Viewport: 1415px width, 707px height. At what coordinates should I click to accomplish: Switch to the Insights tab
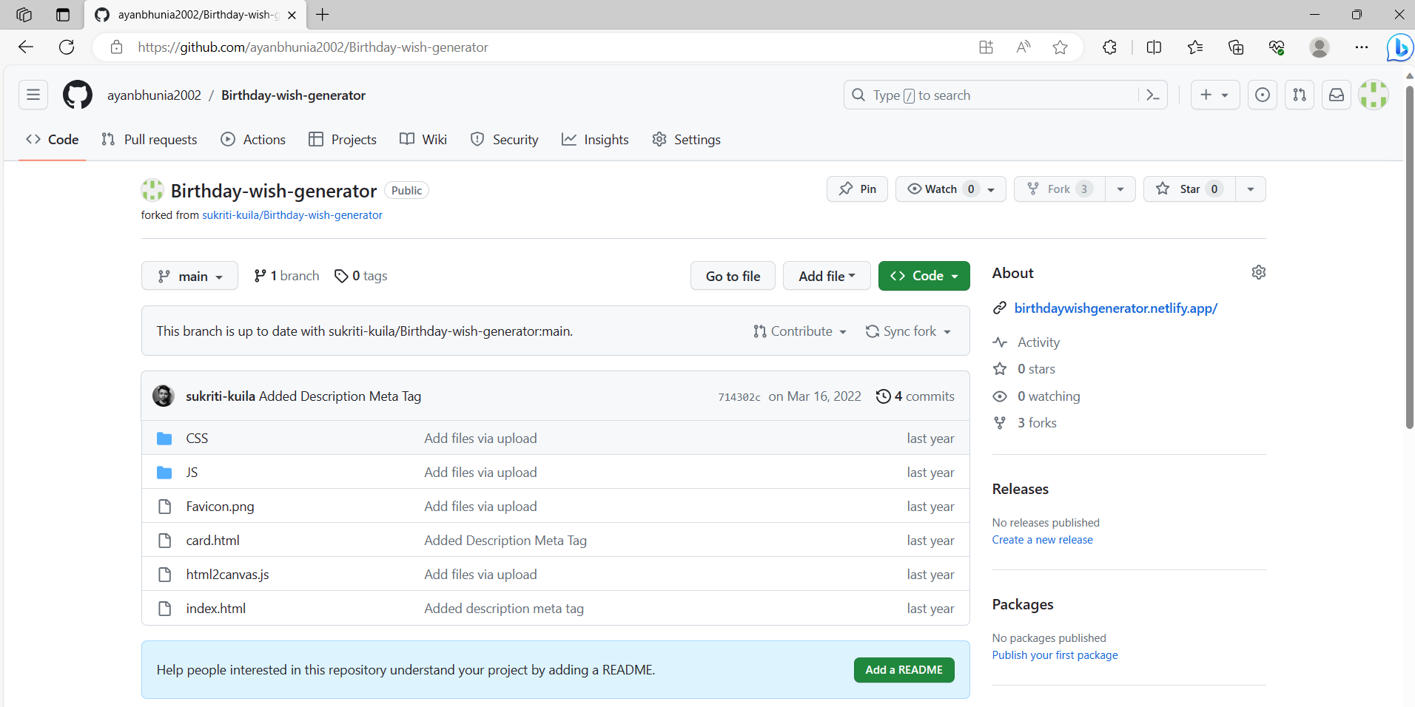tap(596, 139)
